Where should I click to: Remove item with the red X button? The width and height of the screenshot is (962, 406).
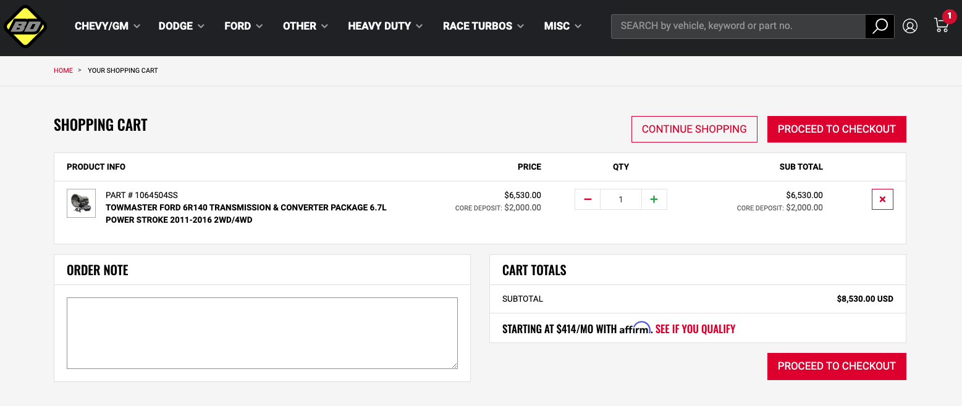coord(882,199)
